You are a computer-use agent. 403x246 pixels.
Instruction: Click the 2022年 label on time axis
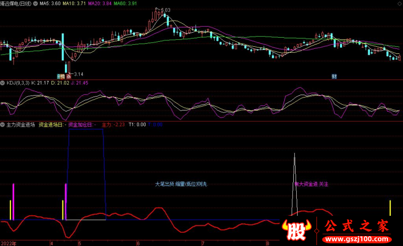(x=9, y=243)
